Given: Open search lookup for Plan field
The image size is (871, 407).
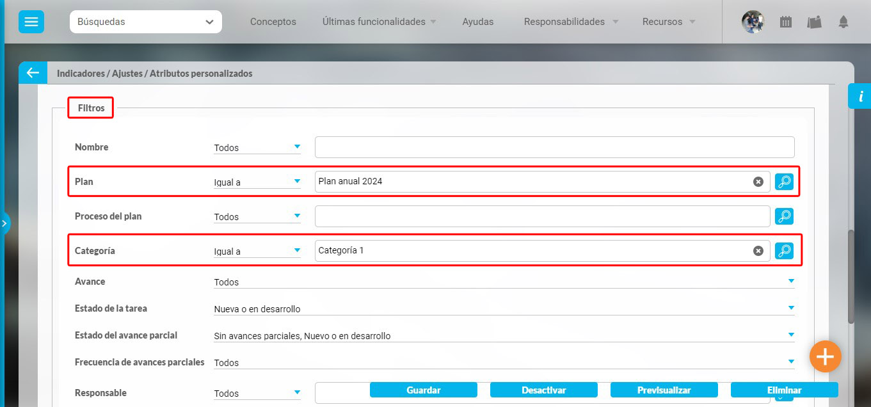Looking at the screenshot, I should pos(784,182).
